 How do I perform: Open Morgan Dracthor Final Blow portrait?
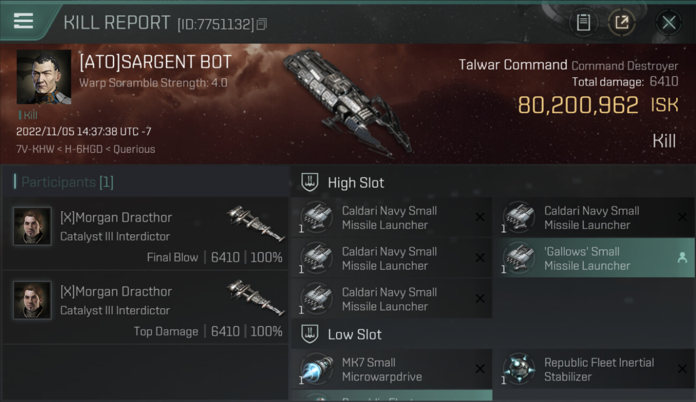[x=32, y=226]
